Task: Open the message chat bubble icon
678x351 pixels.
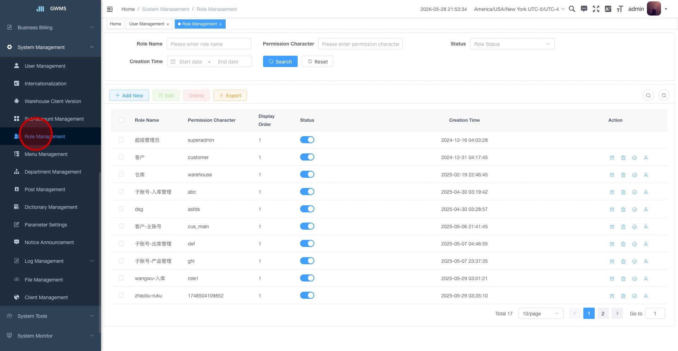Action: click(584, 9)
